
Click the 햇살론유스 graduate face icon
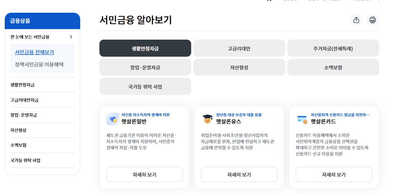(207, 119)
